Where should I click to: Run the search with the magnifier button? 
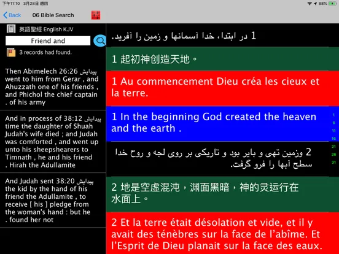tap(99, 40)
